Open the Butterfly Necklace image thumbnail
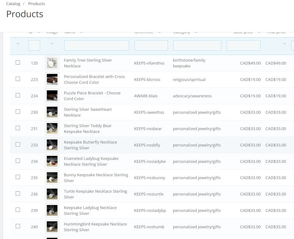The height and width of the screenshot is (239, 294). (x=52, y=145)
